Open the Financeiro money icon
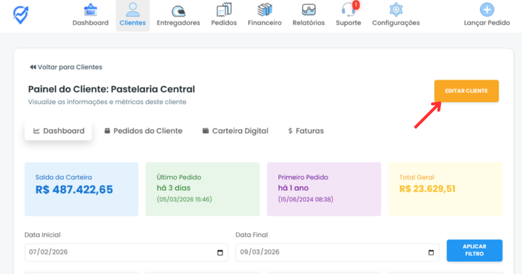The width and height of the screenshot is (522, 274). click(264, 10)
